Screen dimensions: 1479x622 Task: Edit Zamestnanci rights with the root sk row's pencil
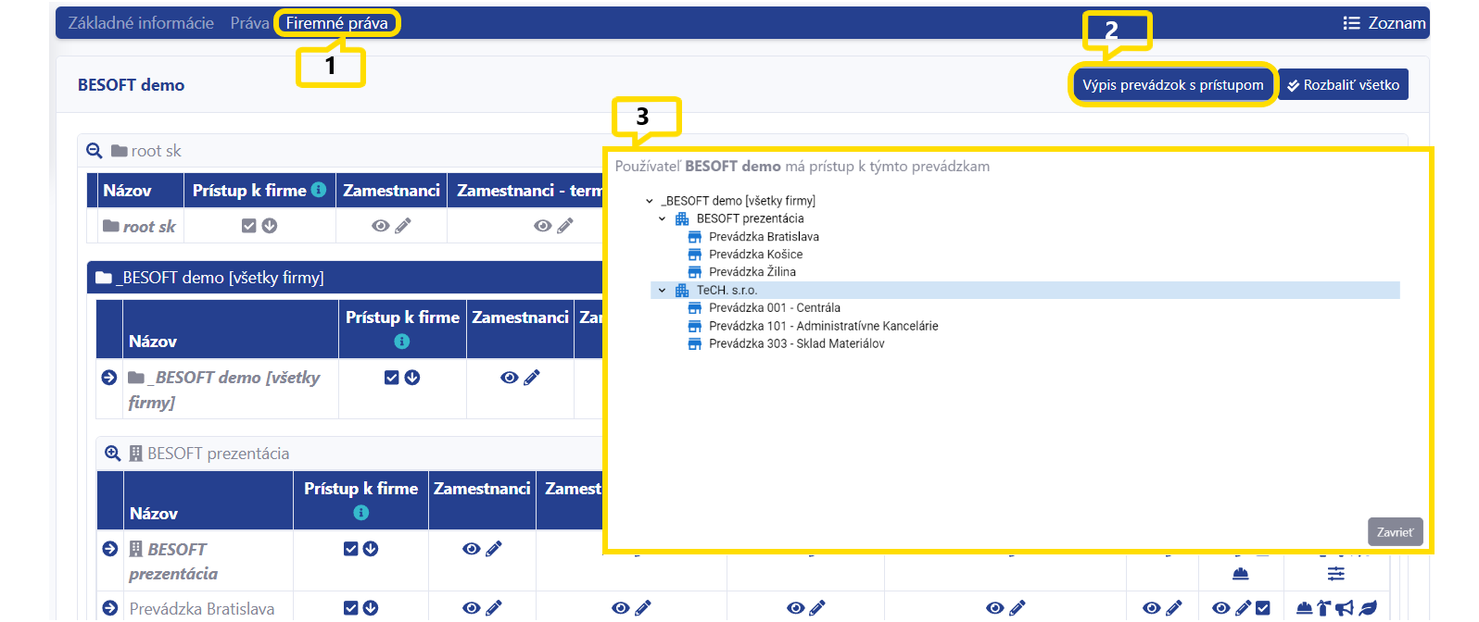coord(403,225)
